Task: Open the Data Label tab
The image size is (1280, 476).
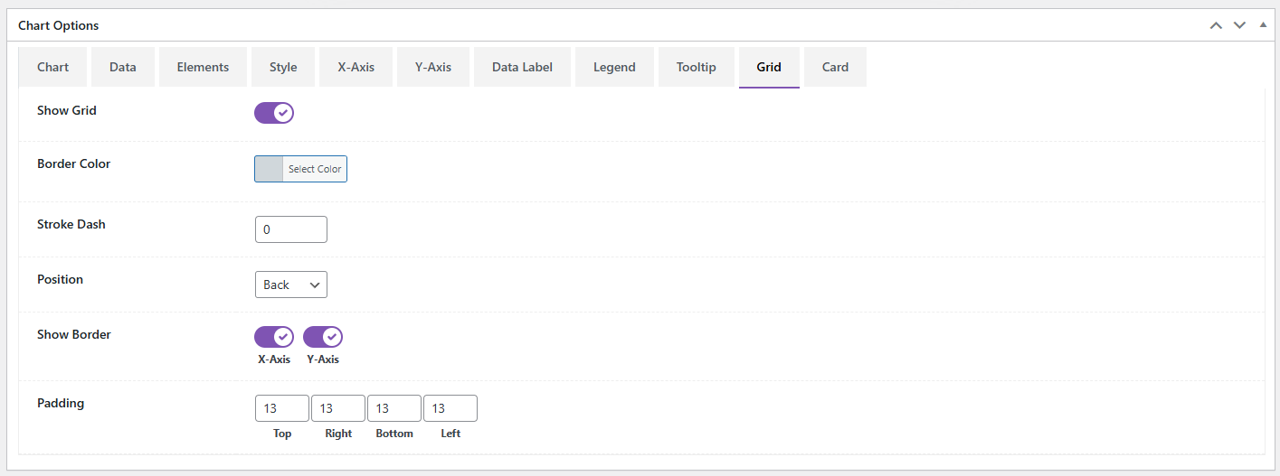Action: (x=522, y=67)
